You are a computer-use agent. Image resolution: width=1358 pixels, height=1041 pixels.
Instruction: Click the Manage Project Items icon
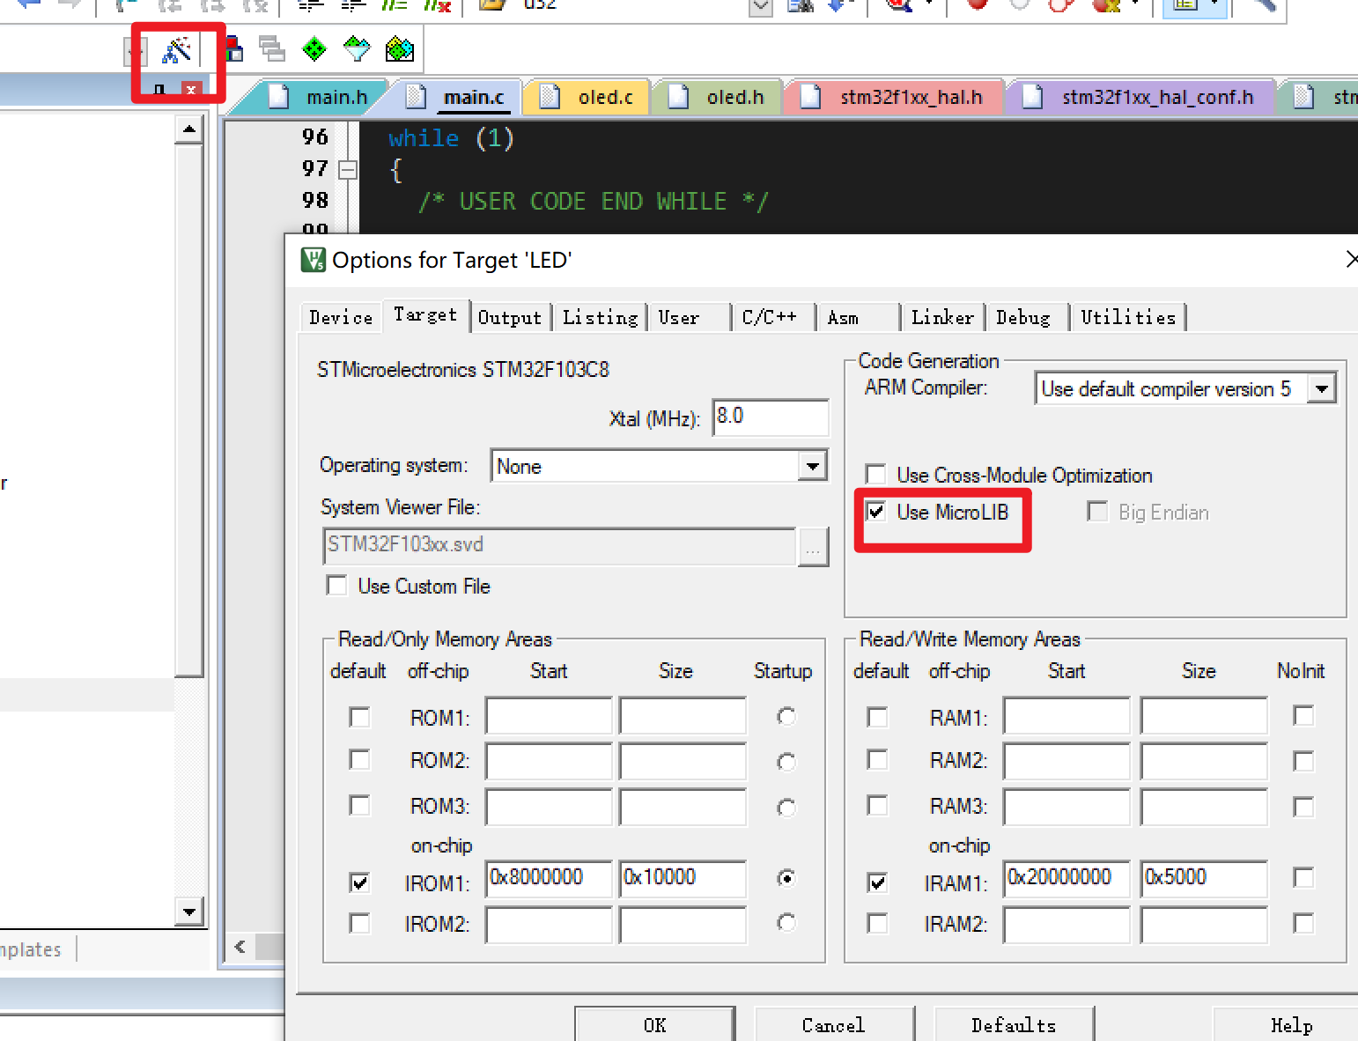[233, 48]
